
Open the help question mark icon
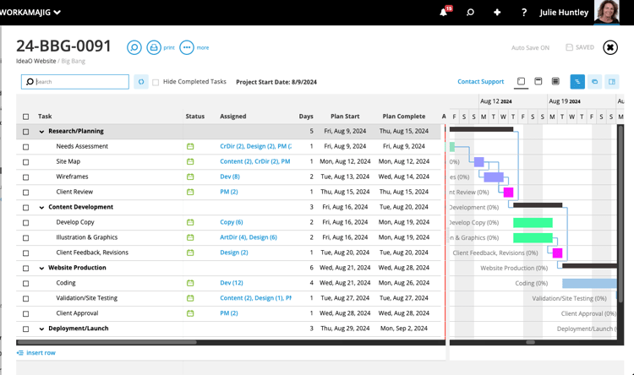pyautogui.click(x=524, y=13)
